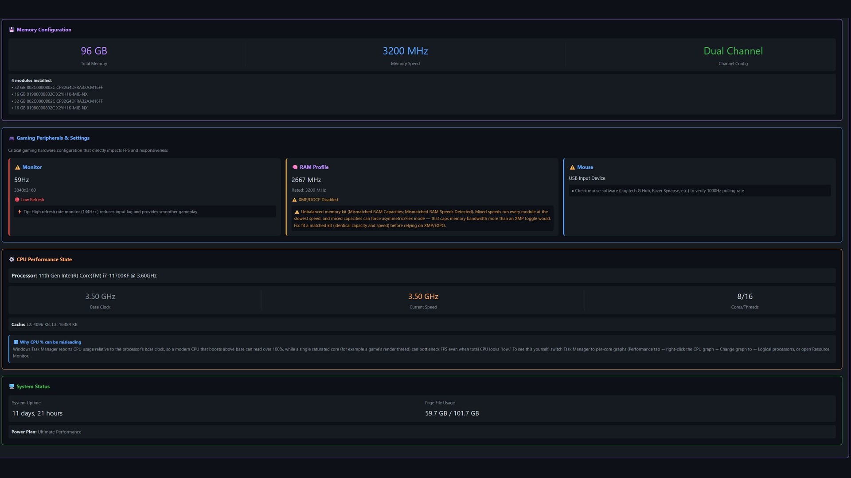Click the RAM Profile card title
Image resolution: width=851 pixels, height=478 pixels.
click(314, 167)
